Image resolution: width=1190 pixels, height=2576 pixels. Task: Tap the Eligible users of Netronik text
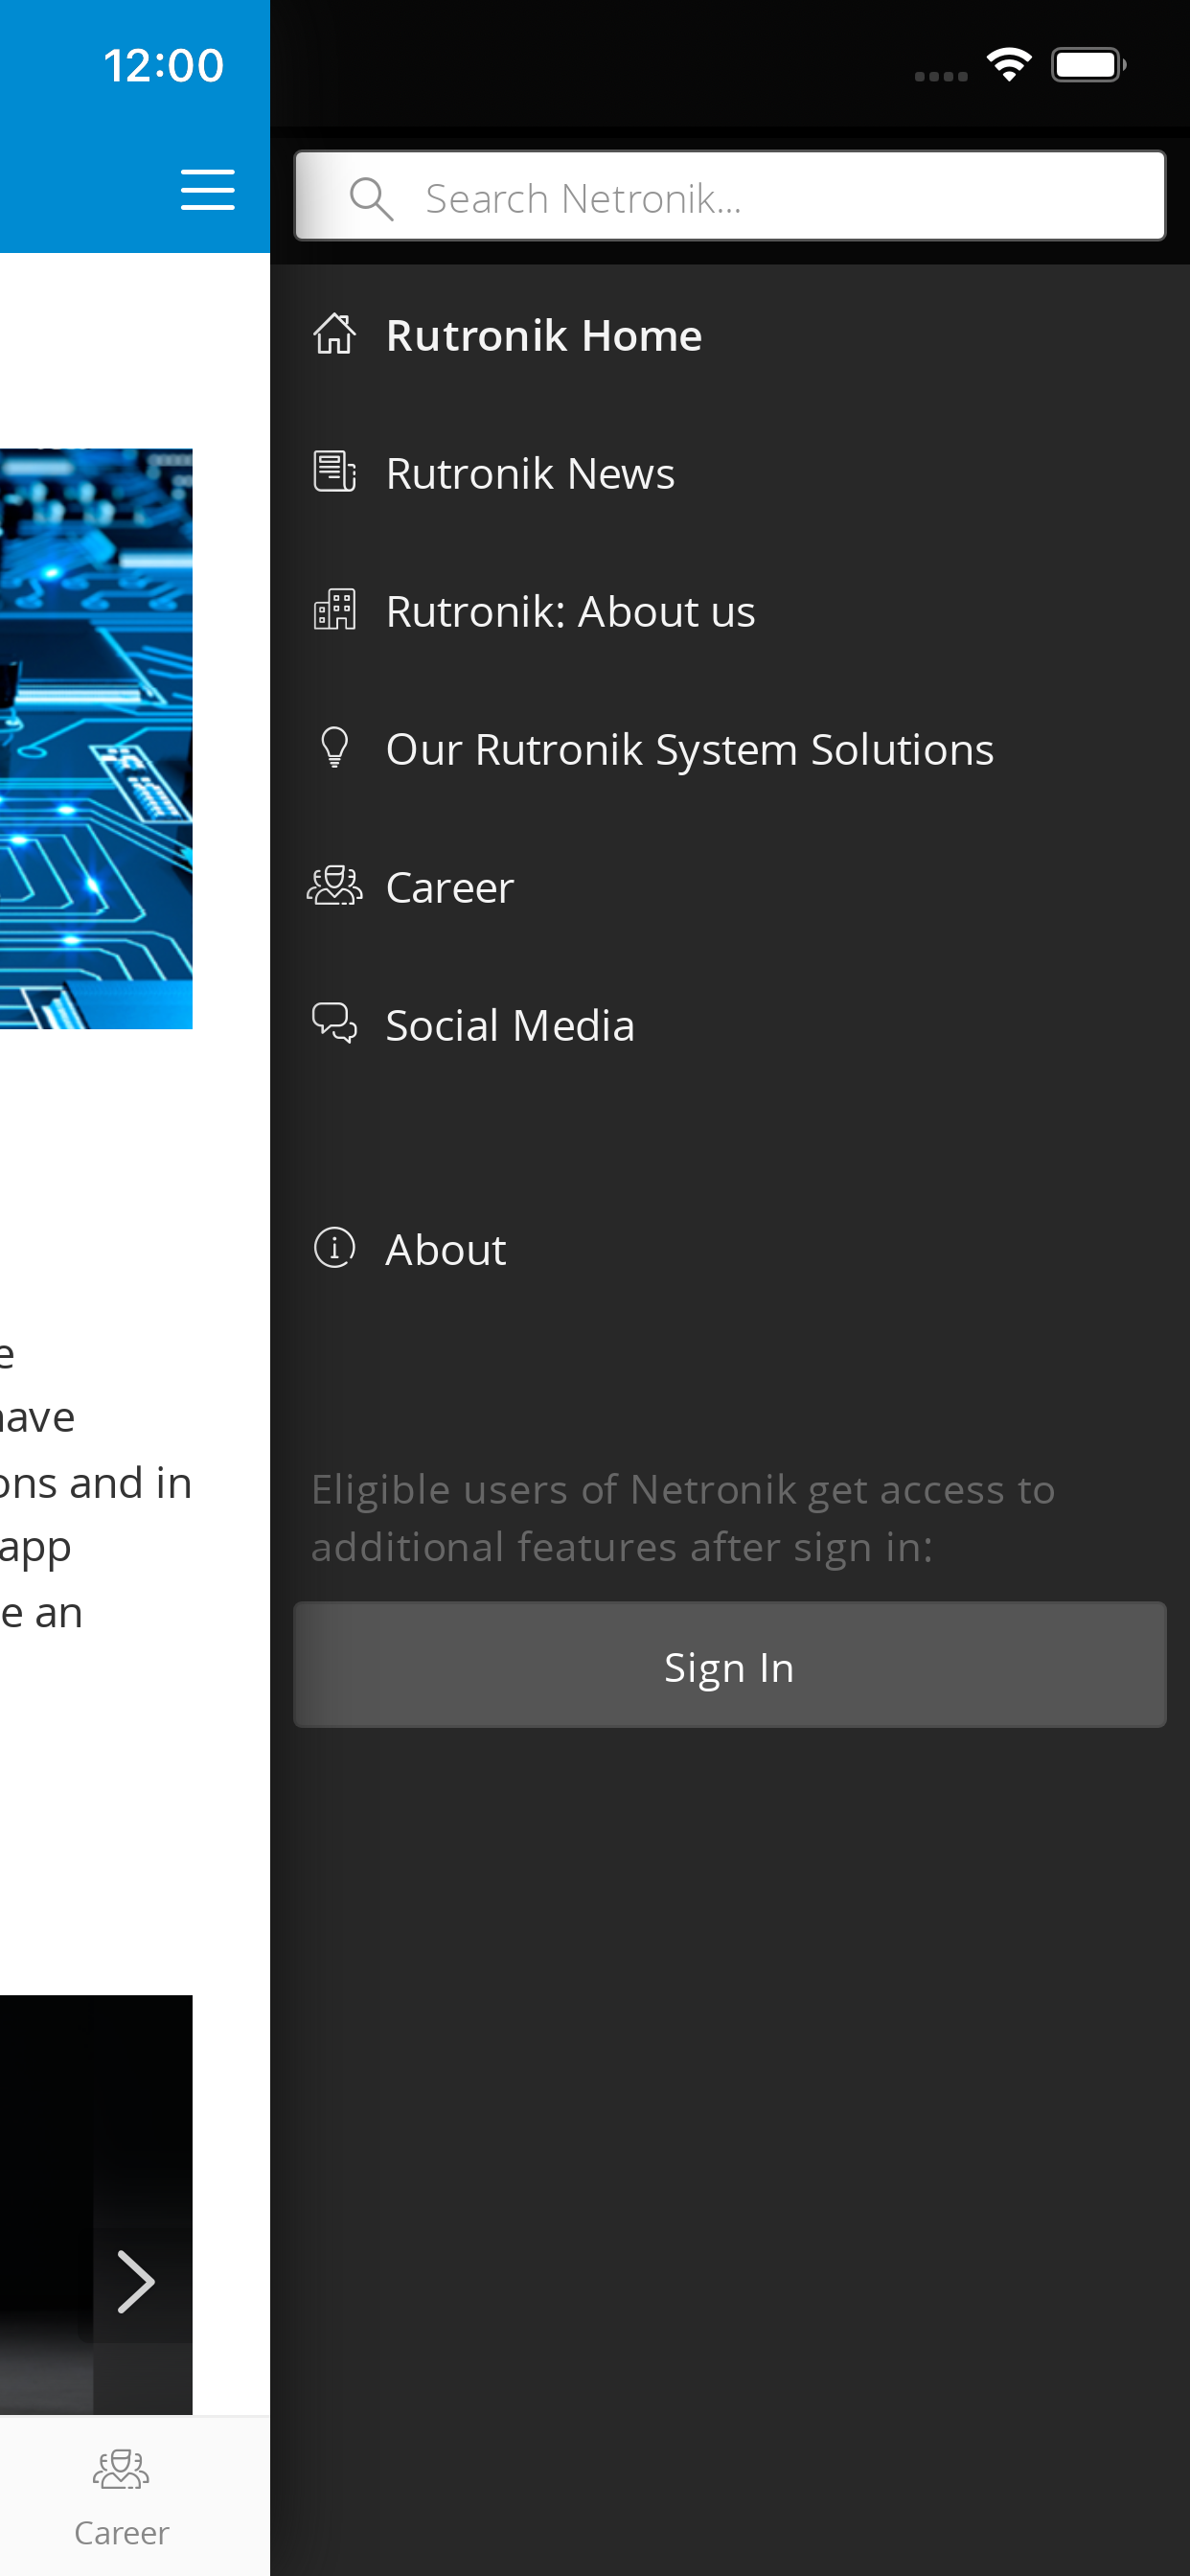(x=683, y=1518)
